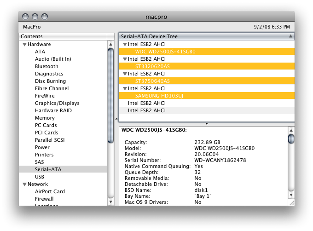Click the Contents column header
The image size is (313, 231).
[x=63, y=36]
